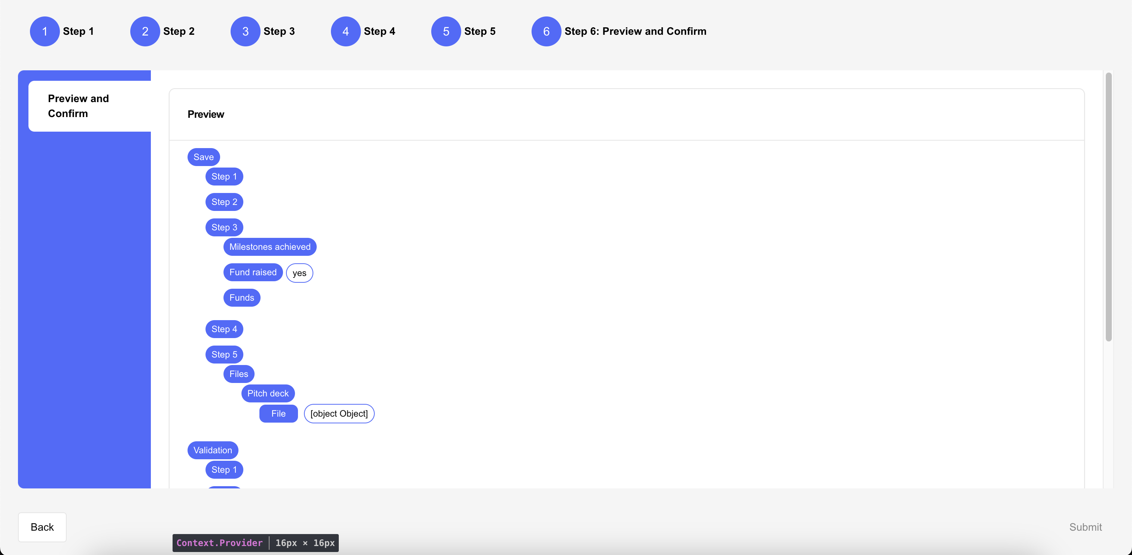This screenshot has height=555, width=1132.
Task: Click the Validation tree node
Action: tap(213, 450)
